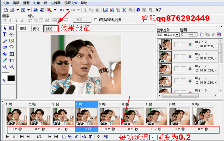Select the Text tool

tap(4, 35)
